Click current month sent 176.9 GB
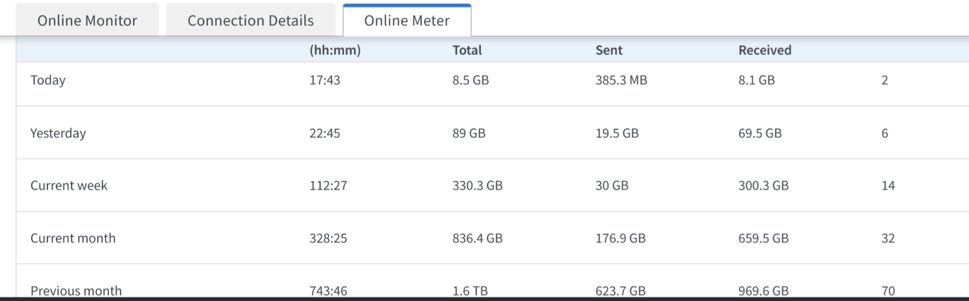Image resolution: width=969 pixels, height=301 pixels. (620, 238)
